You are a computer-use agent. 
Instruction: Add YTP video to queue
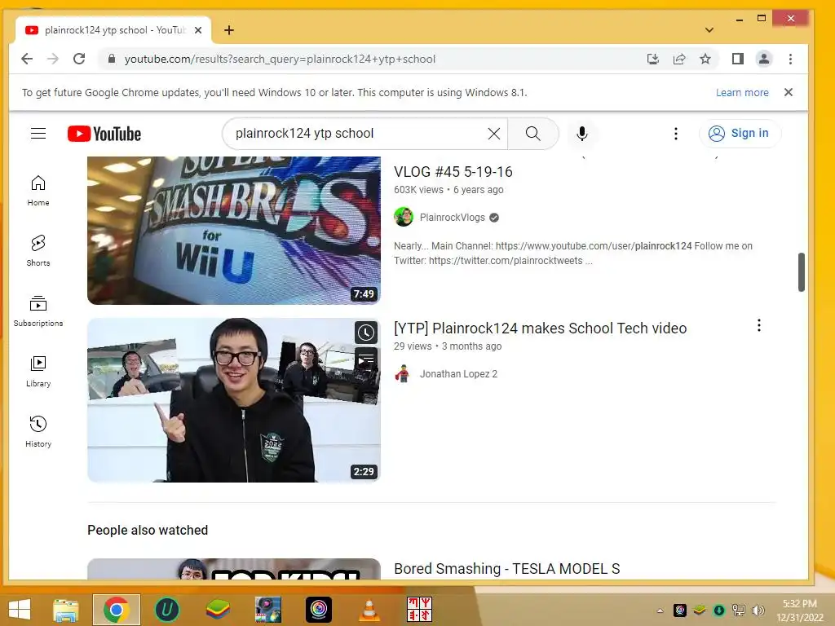(x=366, y=359)
